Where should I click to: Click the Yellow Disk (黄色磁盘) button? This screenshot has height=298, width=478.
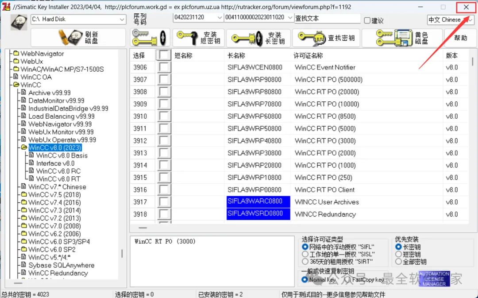(x=402, y=38)
